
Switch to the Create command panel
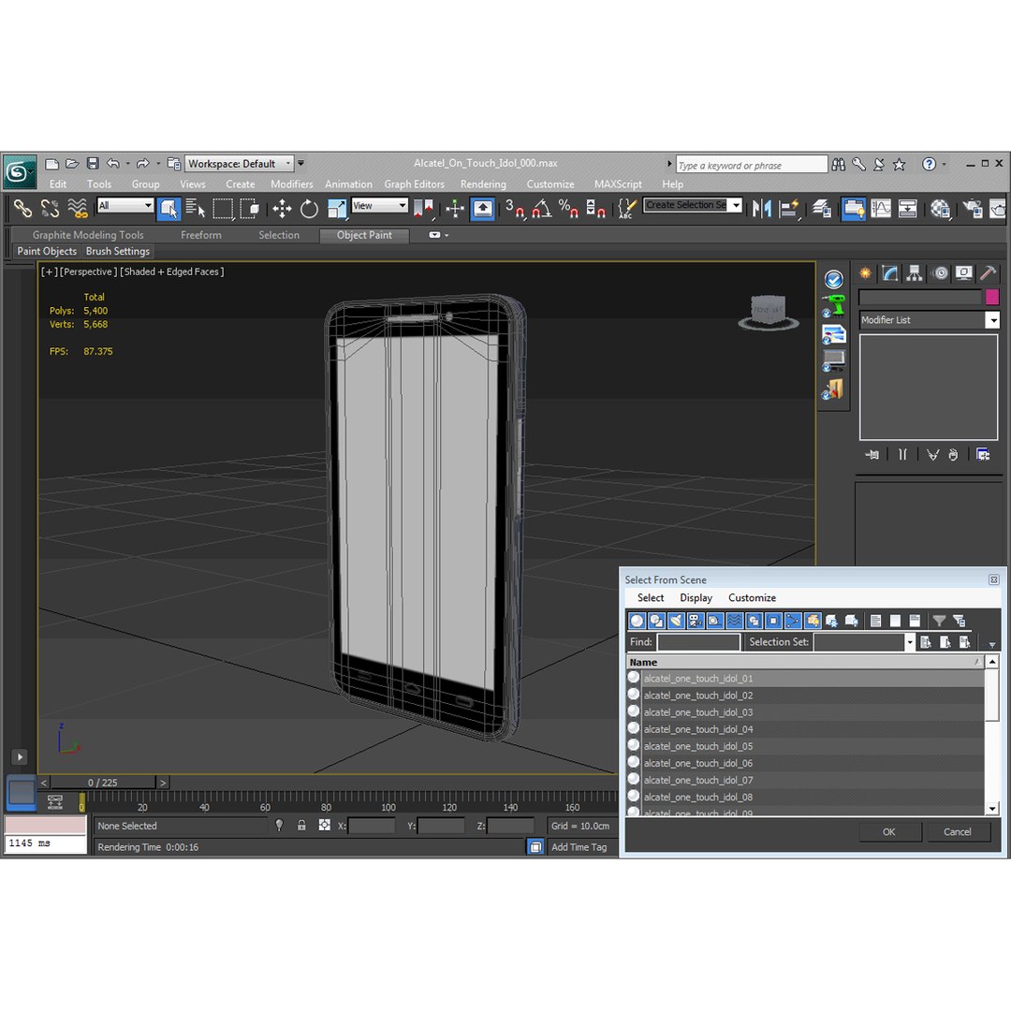pyautogui.click(x=865, y=273)
